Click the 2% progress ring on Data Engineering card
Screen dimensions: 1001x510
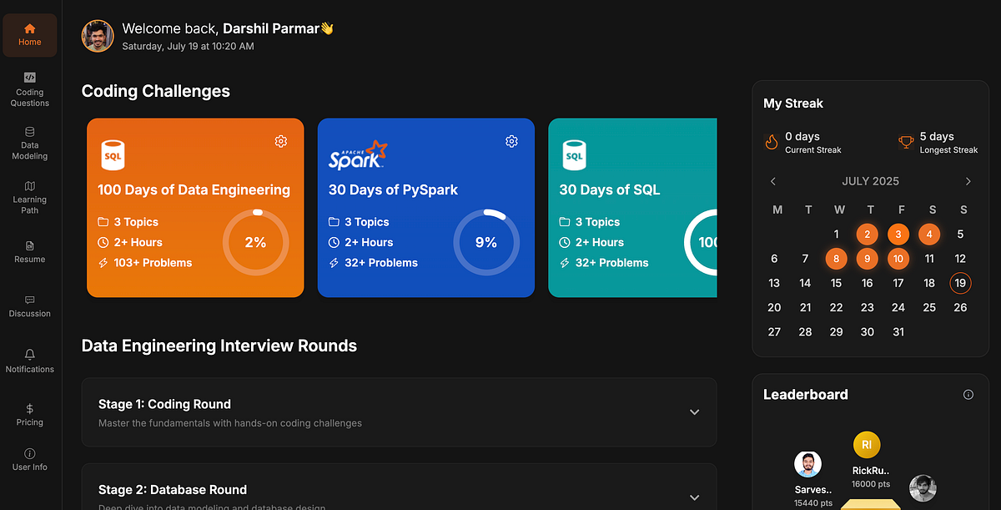(257, 242)
